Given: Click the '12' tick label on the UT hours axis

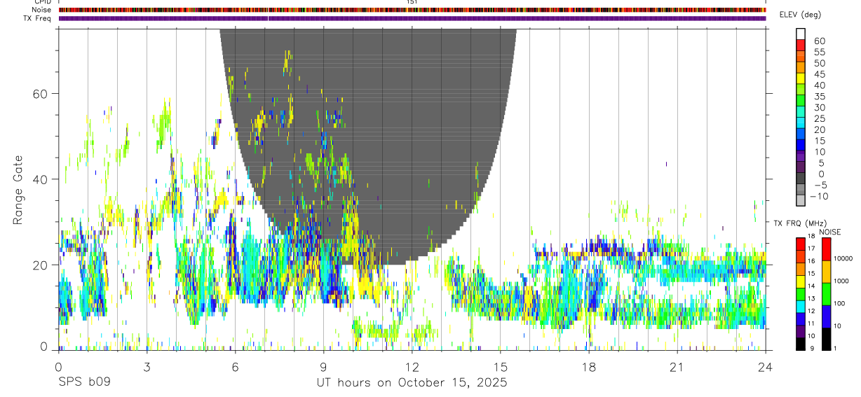Looking at the screenshot, I should [x=412, y=367].
